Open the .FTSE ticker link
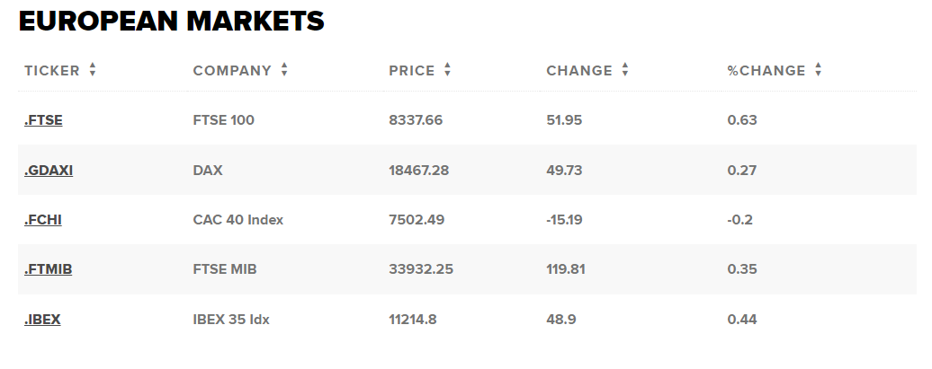The image size is (932, 369). [43, 120]
